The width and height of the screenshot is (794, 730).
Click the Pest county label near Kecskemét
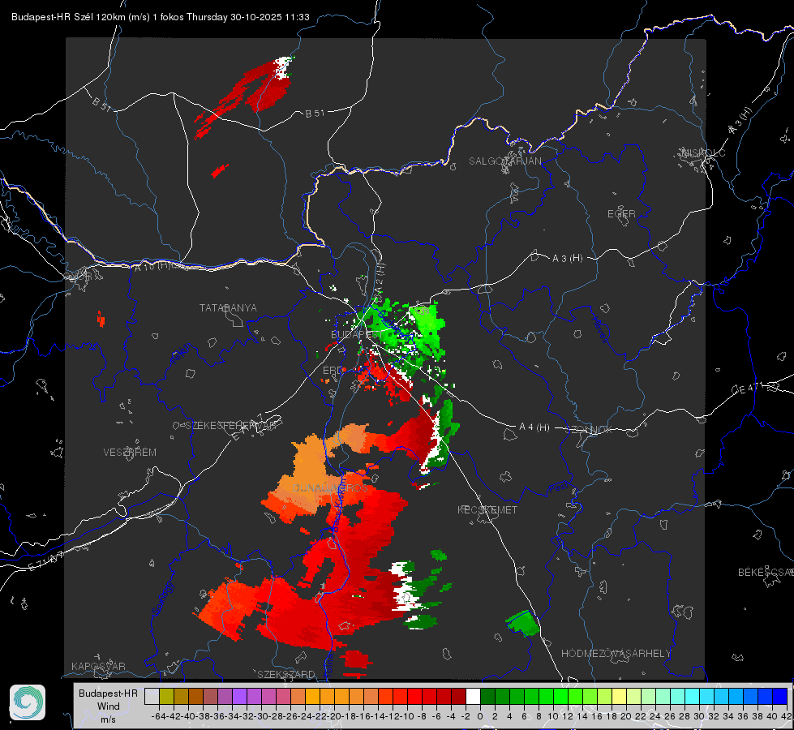coord(559,488)
